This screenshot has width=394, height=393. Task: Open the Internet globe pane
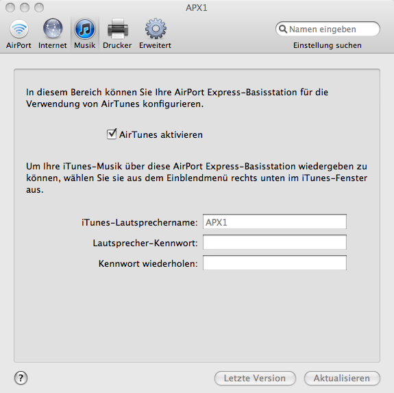pos(53,34)
